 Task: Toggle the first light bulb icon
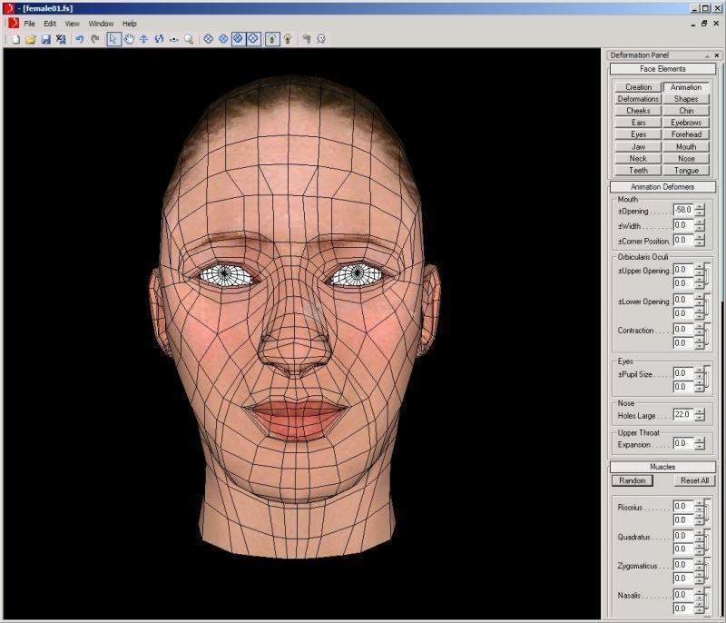click(x=270, y=39)
